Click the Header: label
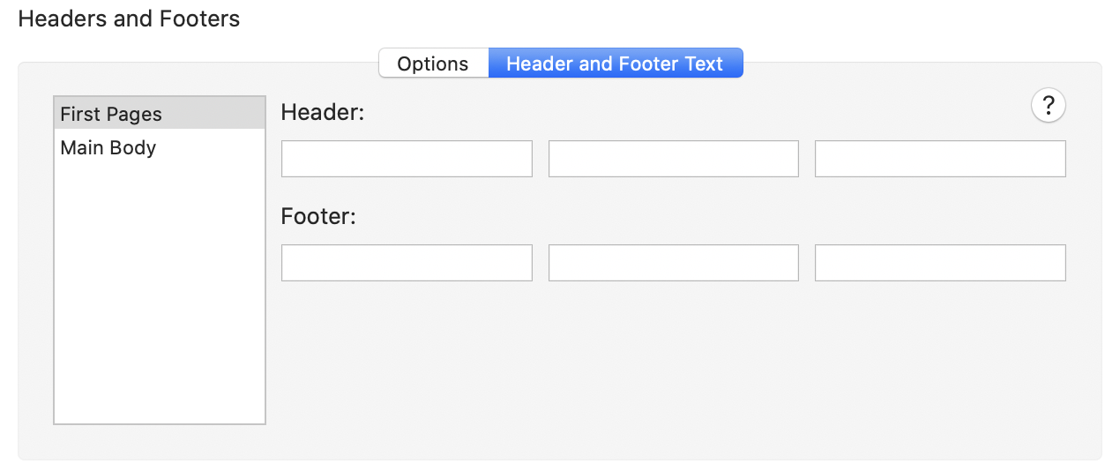This screenshot has height=471, width=1120. 322,112
